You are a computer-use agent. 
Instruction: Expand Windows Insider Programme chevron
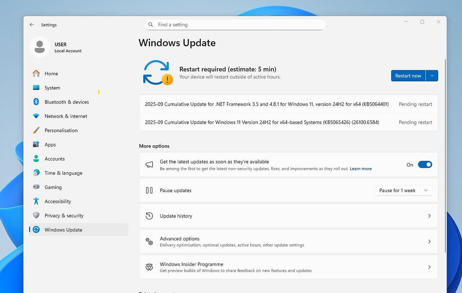(429, 267)
